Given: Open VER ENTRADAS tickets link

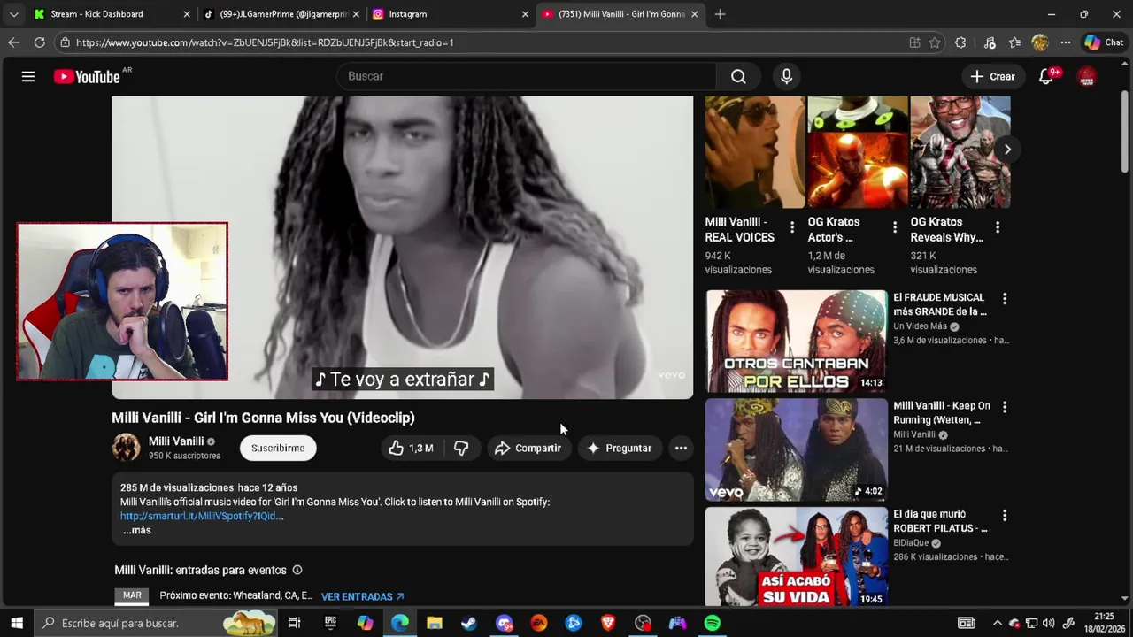Looking at the screenshot, I should coord(362,597).
